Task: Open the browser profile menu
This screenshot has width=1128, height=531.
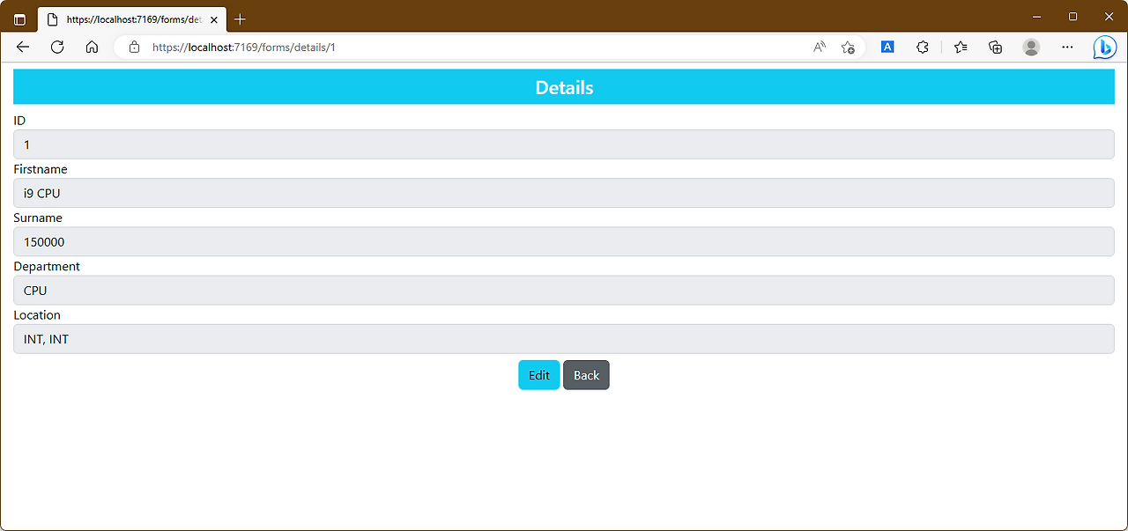Action: pyautogui.click(x=1031, y=47)
